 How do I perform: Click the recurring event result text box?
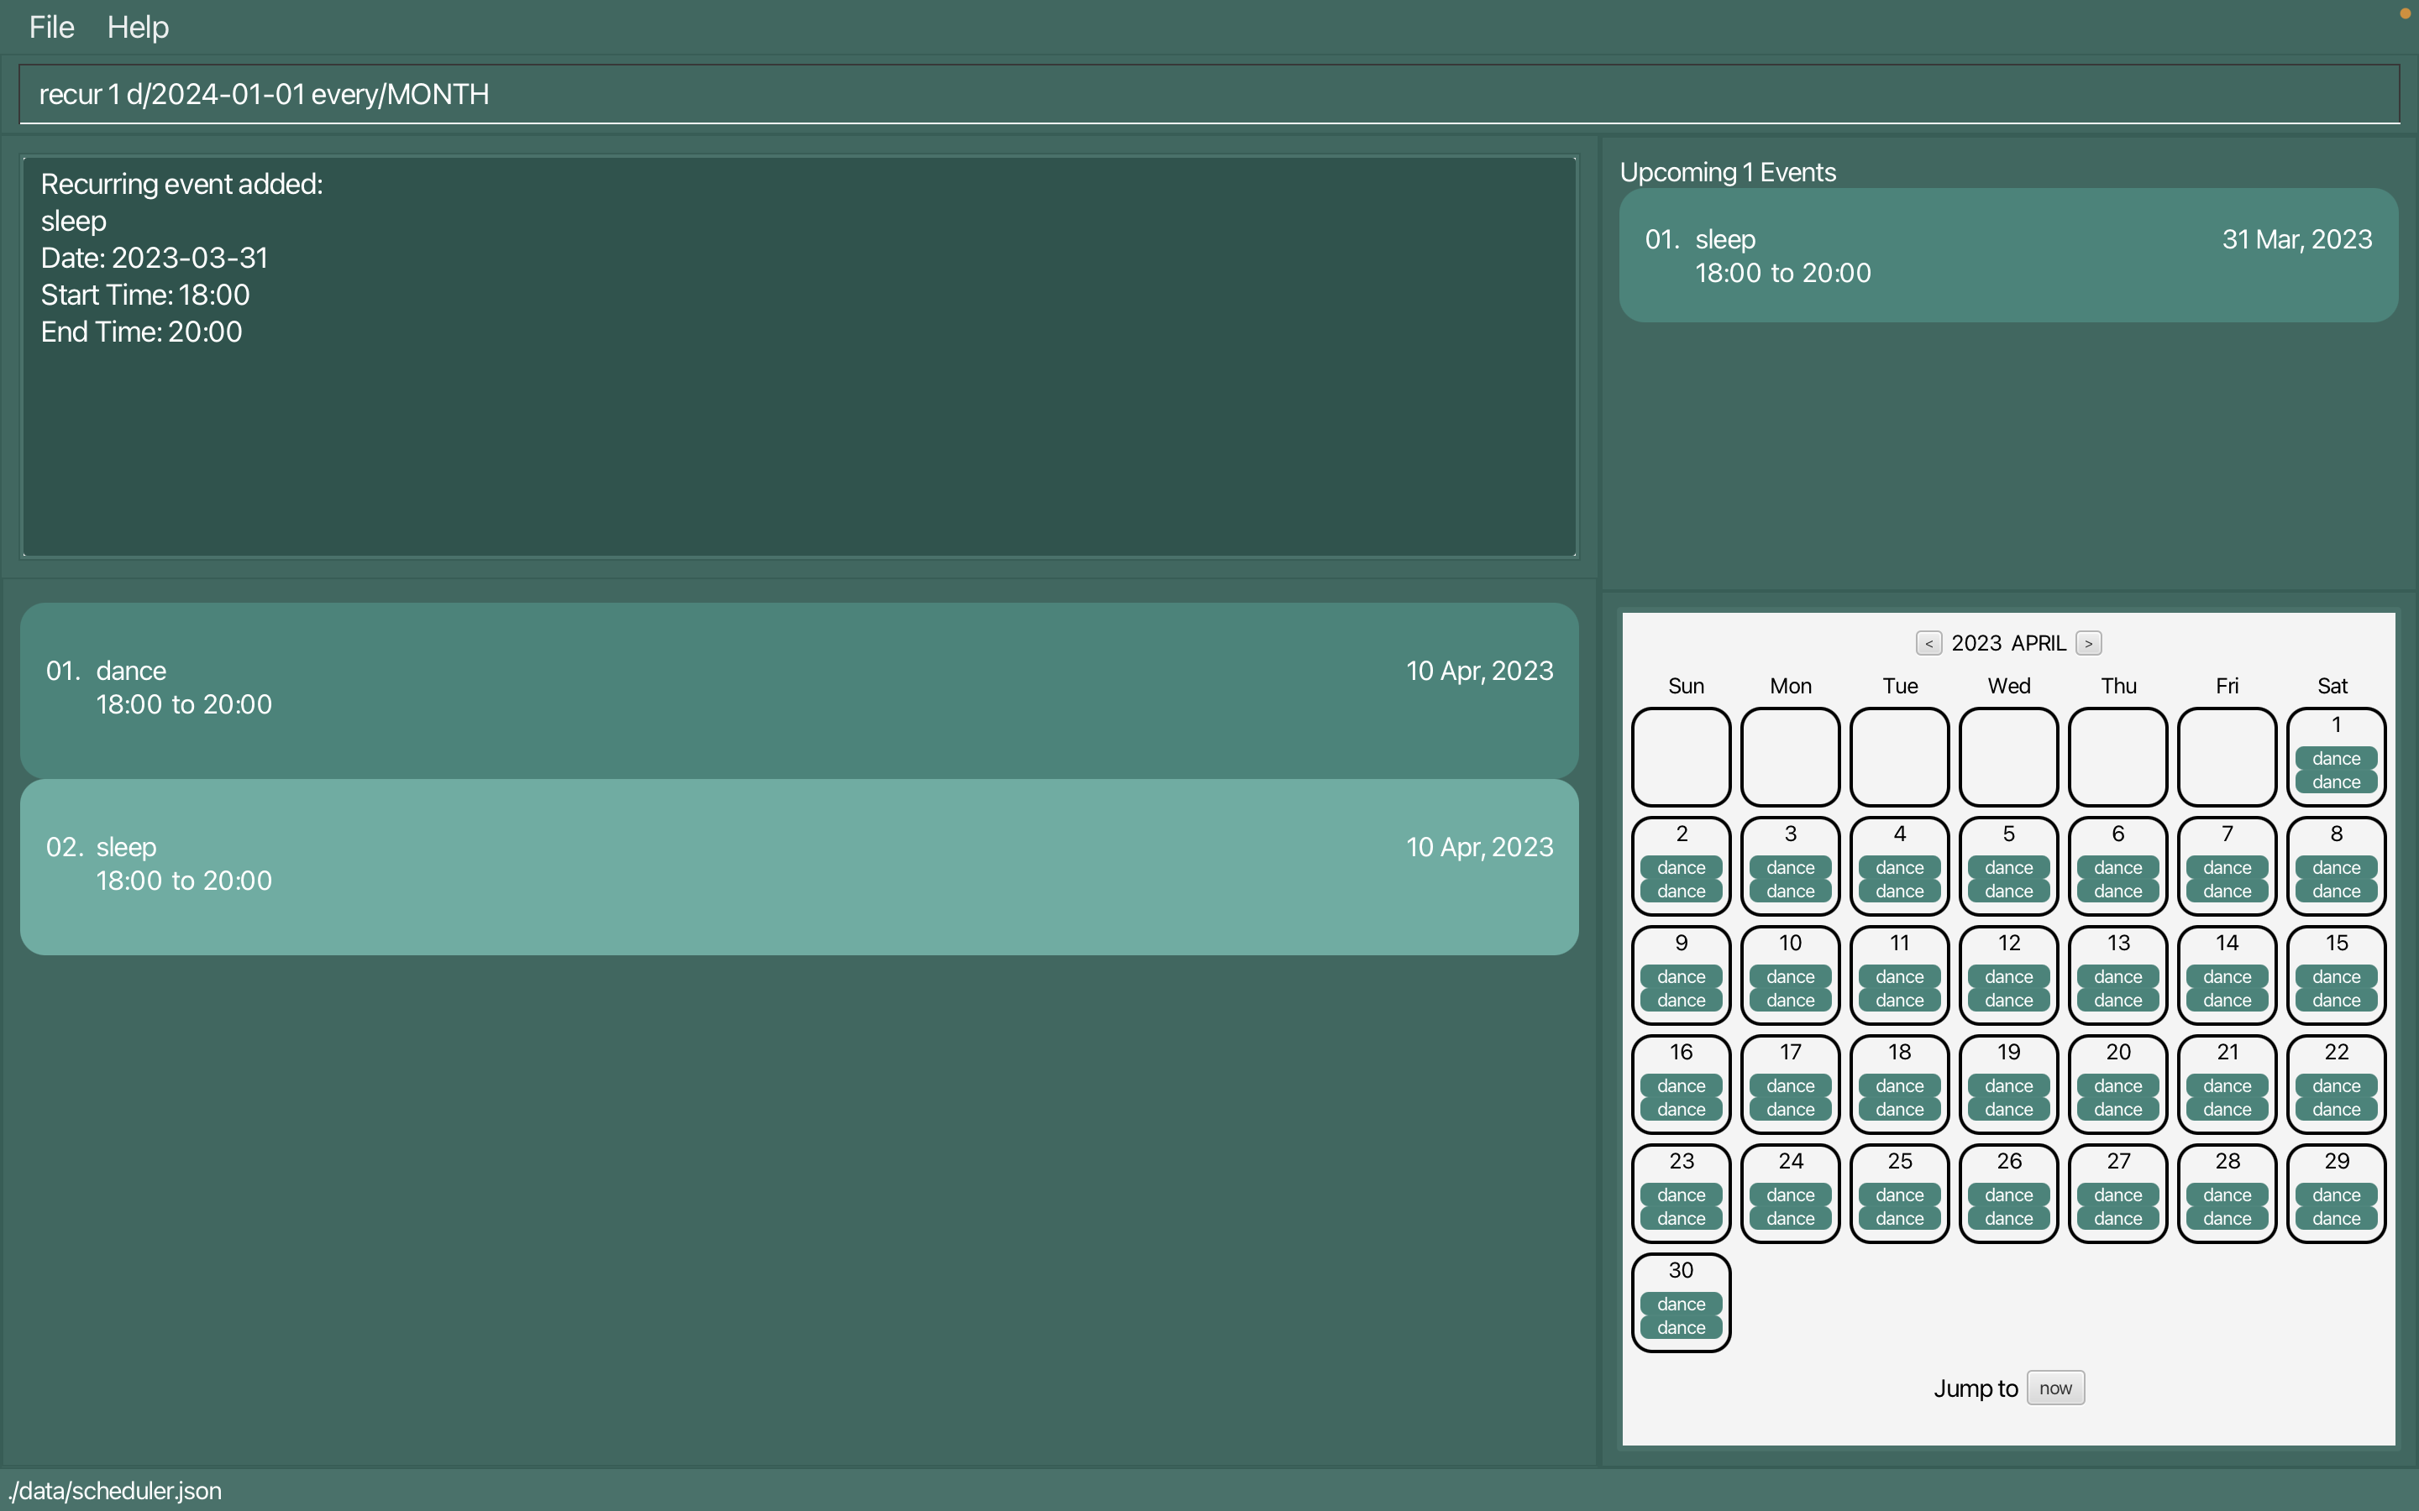[x=798, y=357]
